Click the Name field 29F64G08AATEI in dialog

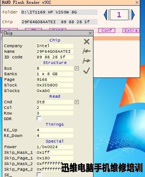(x=55, y=51)
